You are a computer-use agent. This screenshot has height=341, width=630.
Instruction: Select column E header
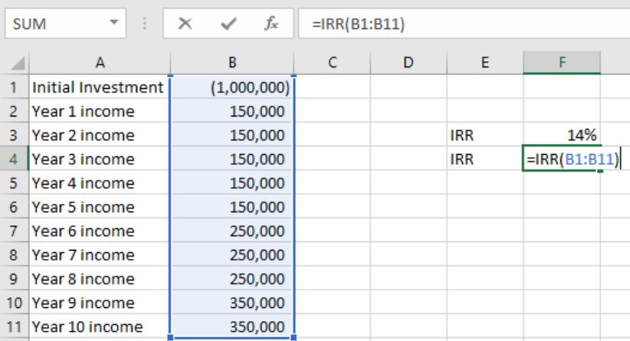pyautogui.click(x=485, y=63)
